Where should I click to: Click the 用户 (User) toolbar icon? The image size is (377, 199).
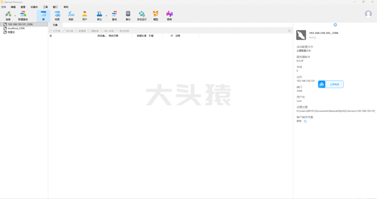tap(85, 15)
